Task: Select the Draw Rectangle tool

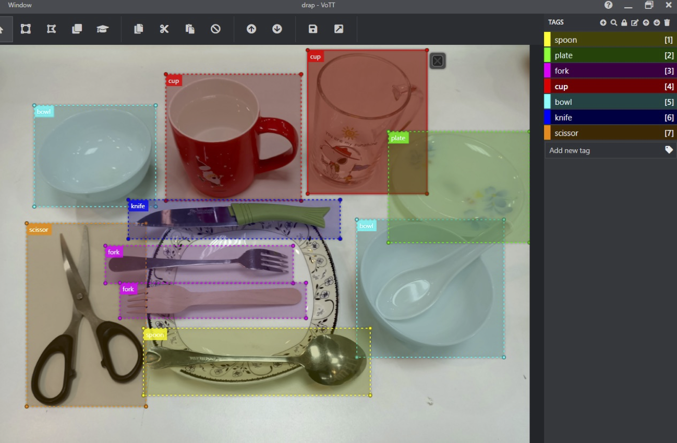Action: point(26,29)
